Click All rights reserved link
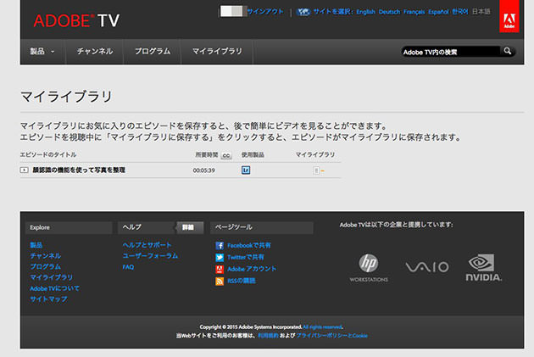 coord(322,327)
